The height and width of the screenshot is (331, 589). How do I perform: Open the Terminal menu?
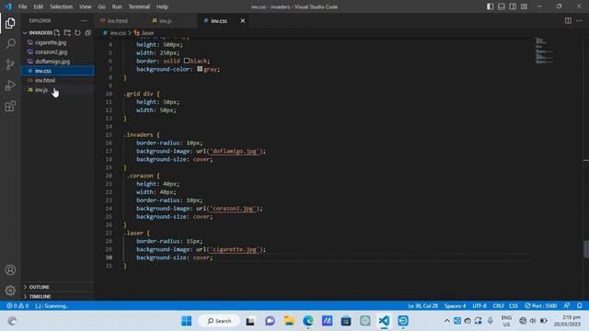coord(139,6)
